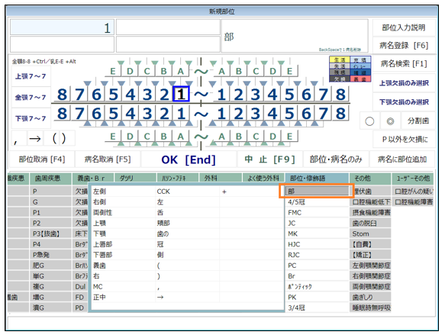Select the 上顎7〜7 range button
This screenshot has width=445, height=335.
point(31,76)
